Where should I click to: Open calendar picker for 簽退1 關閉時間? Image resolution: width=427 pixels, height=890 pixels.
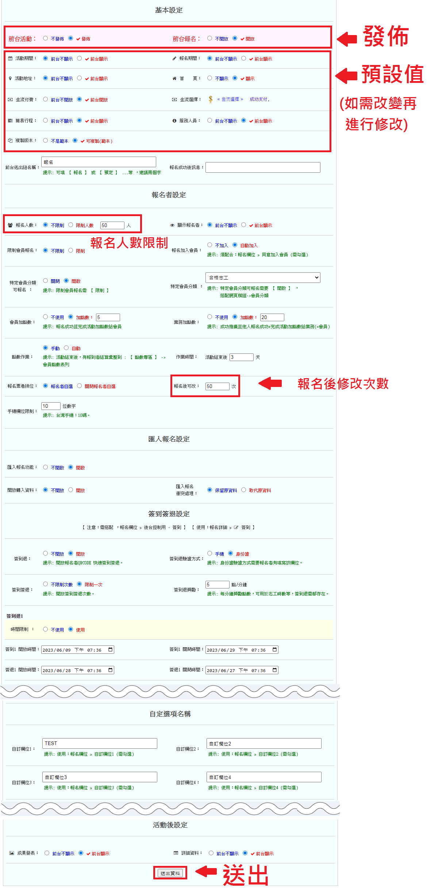point(274,670)
